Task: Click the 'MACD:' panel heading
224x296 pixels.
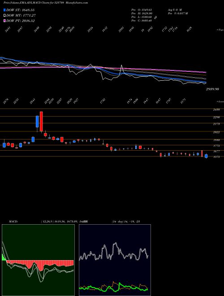Action: coord(13,222)
